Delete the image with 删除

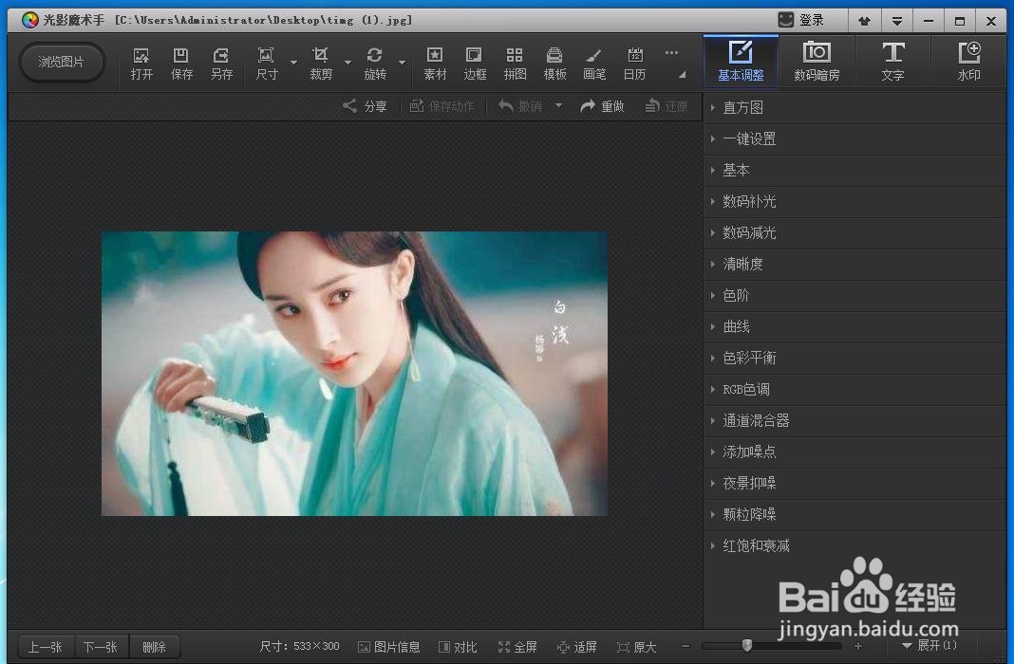[x=154, y=647]
